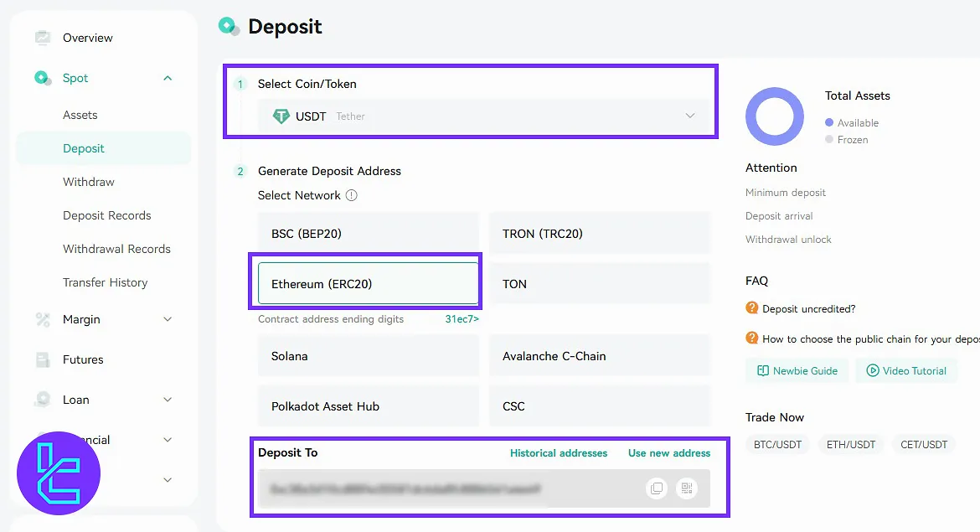Select the BSC (BEP20) network

pyautogui.click(x=368, y=234)
